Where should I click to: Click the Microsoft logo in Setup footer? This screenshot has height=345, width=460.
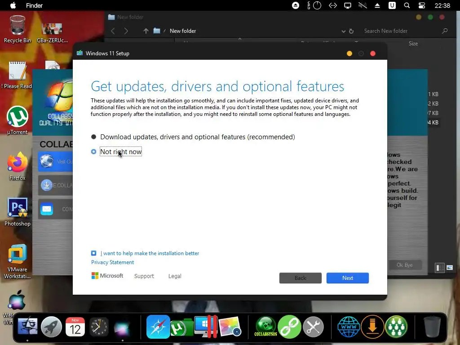pyautogui.click(x=107, y=276)
